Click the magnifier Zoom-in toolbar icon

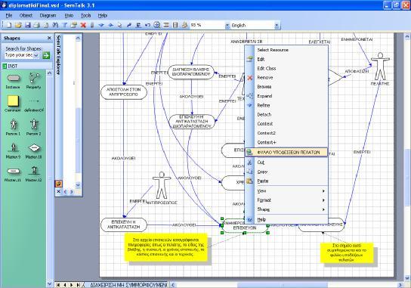[x=156, y=25]
